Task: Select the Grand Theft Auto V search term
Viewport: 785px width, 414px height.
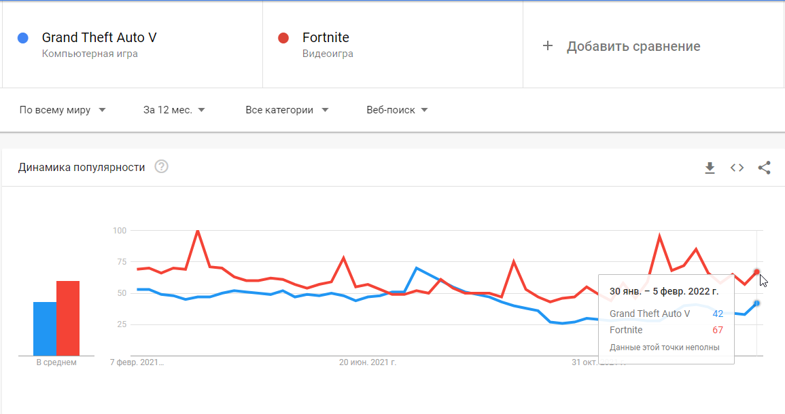Action: (99, 38)
